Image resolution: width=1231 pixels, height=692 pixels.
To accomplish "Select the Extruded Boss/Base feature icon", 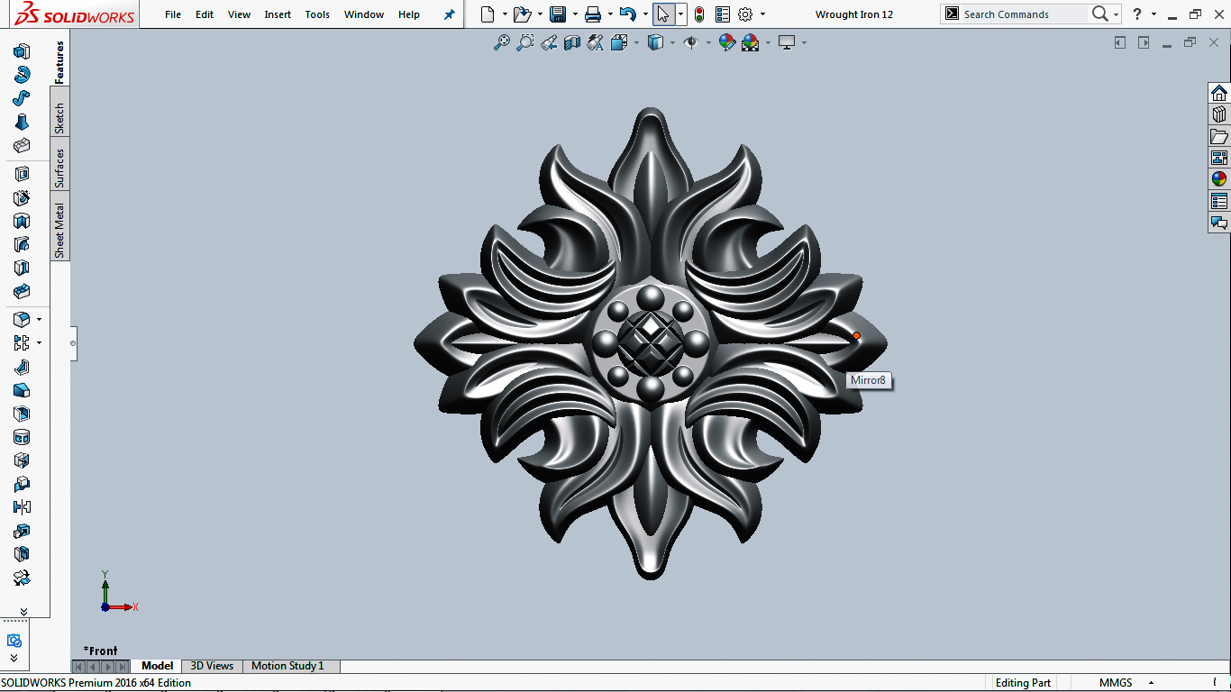I will coord(22,51).
